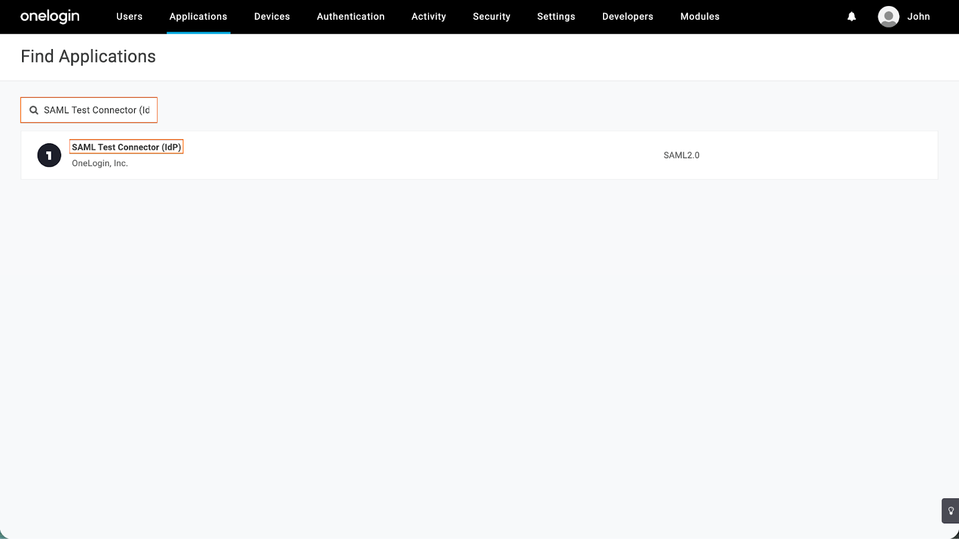The width and height of the screenshot is (959, 539).
Task: Click John's profile avatar
Action: tap(888, 17)
